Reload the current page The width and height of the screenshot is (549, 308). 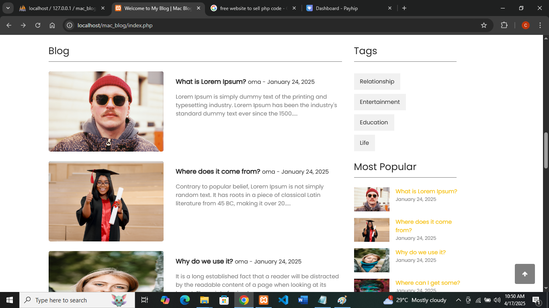click(38, 25)
